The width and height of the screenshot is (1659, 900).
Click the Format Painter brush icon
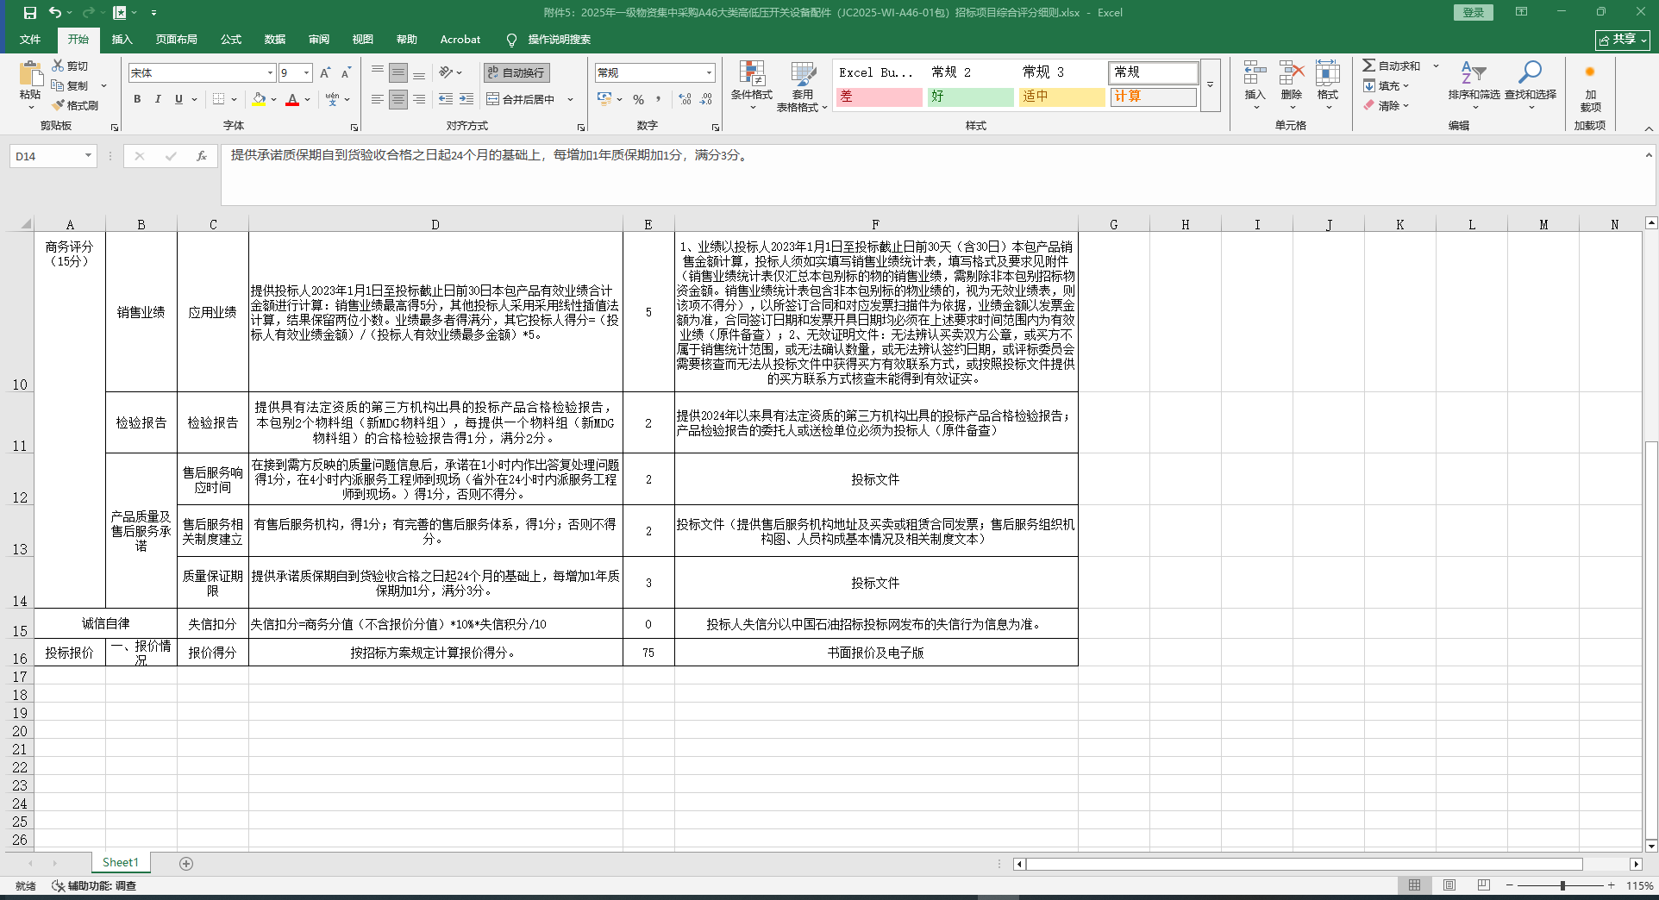click(59, 105)
